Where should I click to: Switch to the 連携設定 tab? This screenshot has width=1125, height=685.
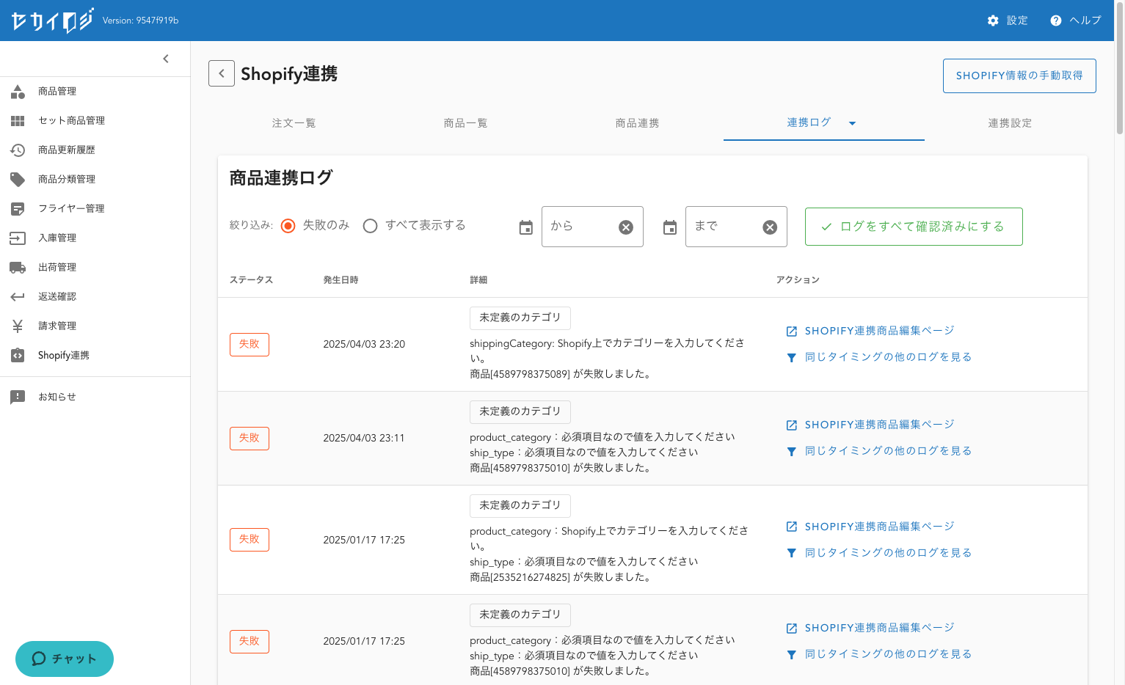1010,123
